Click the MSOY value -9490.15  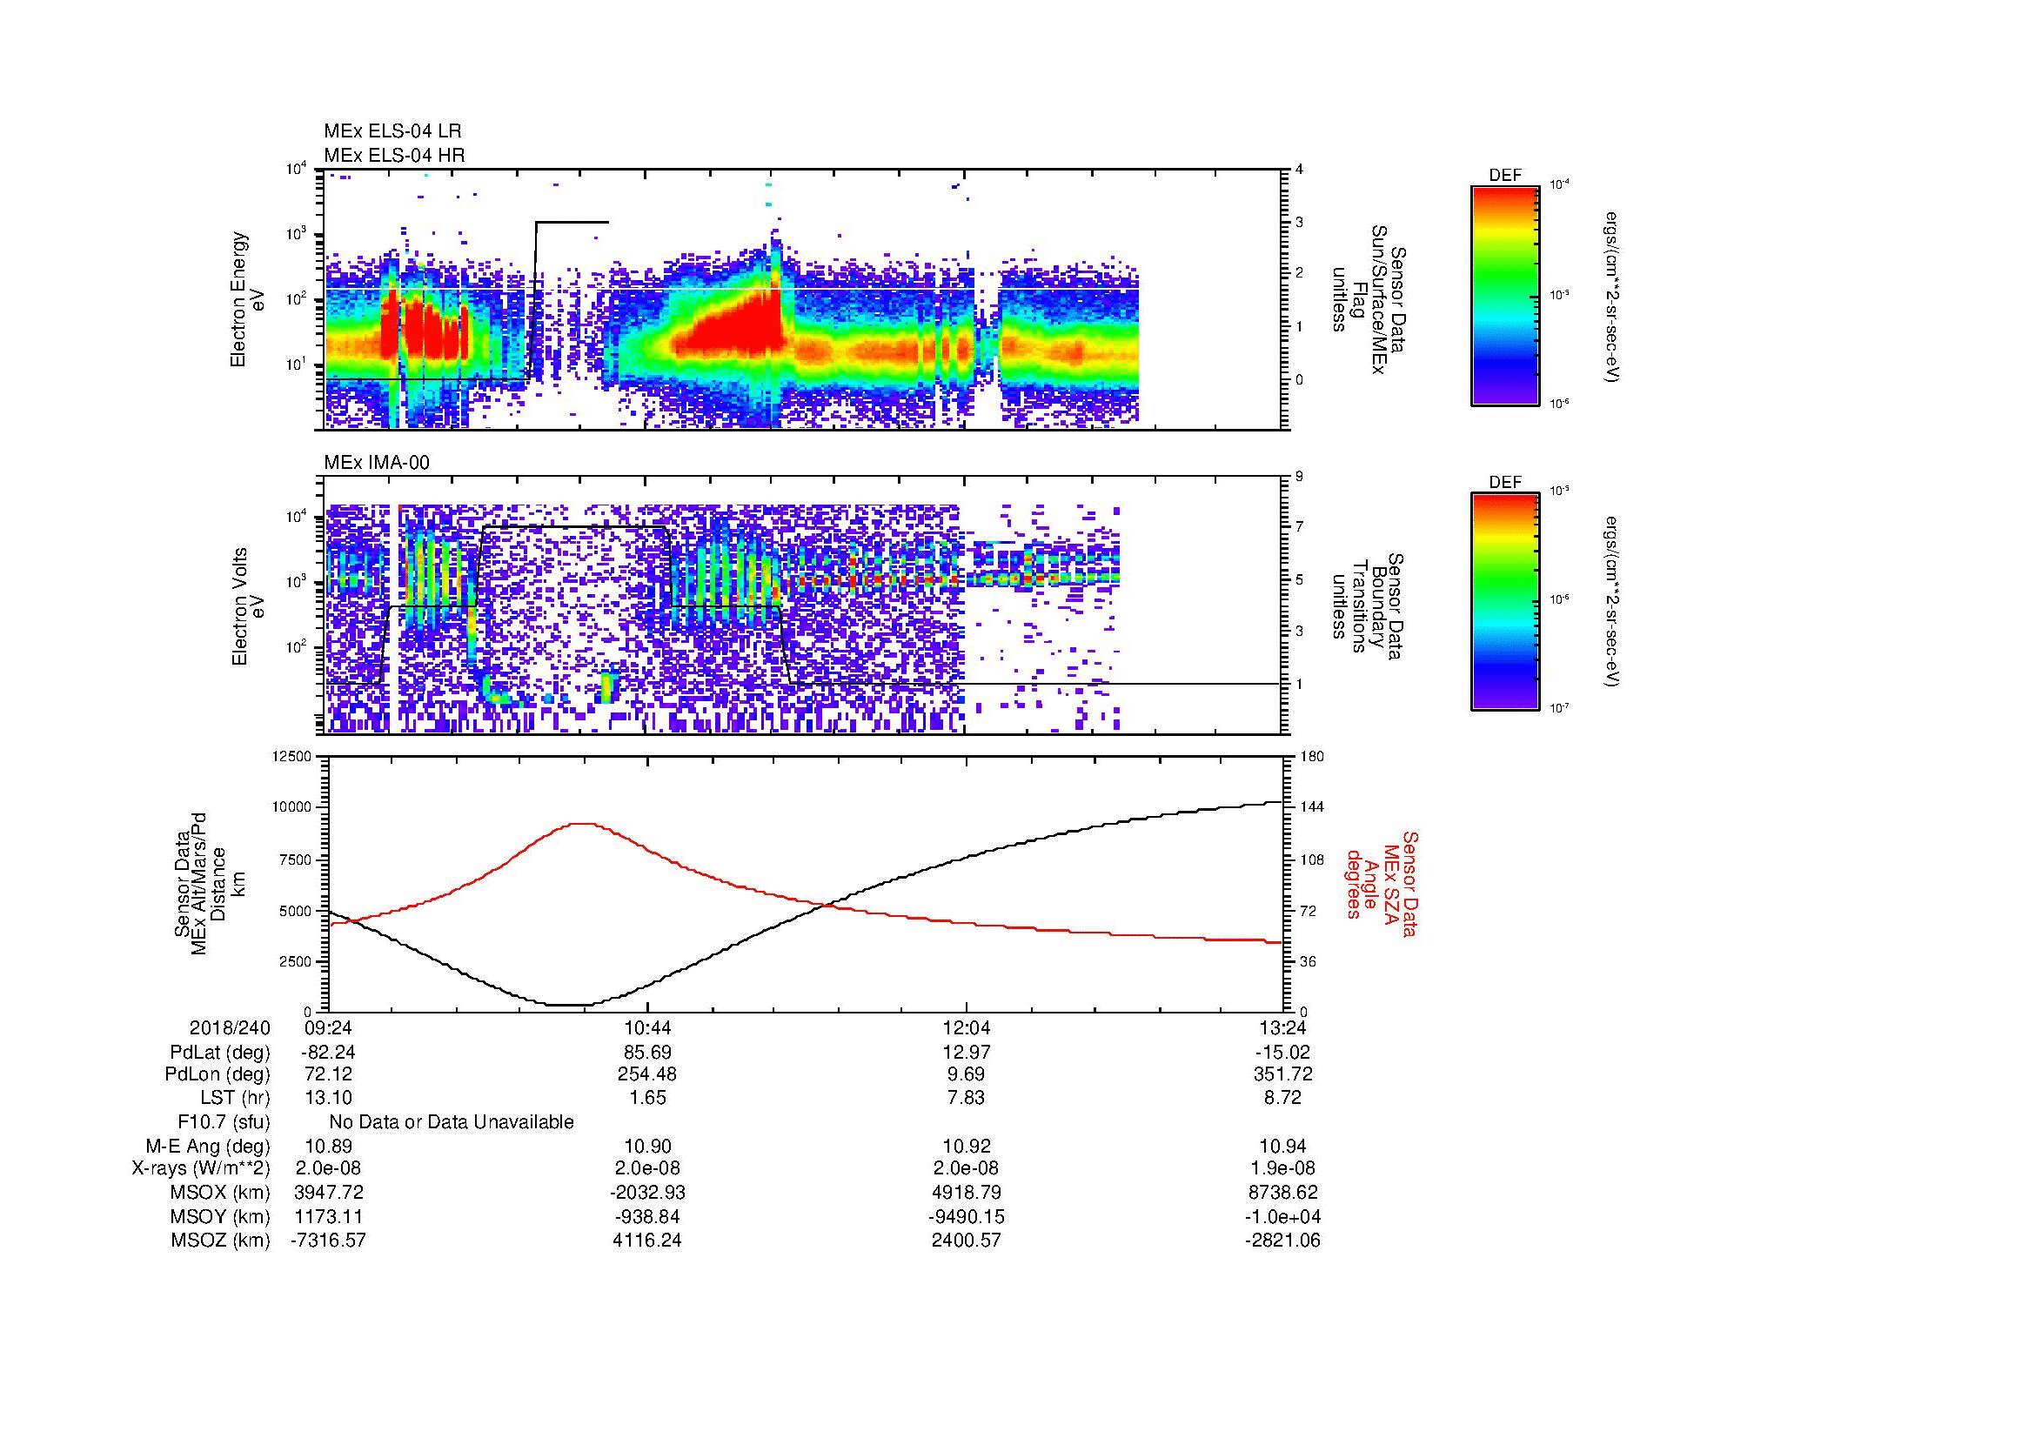pyautogui.click(x=966, y=1216)
